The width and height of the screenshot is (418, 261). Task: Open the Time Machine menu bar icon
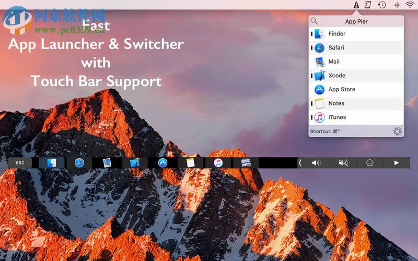[382, 5]
